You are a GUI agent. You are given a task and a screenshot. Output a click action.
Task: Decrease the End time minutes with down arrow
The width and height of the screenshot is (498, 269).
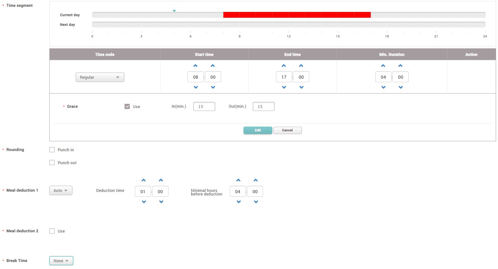[301, 87]
